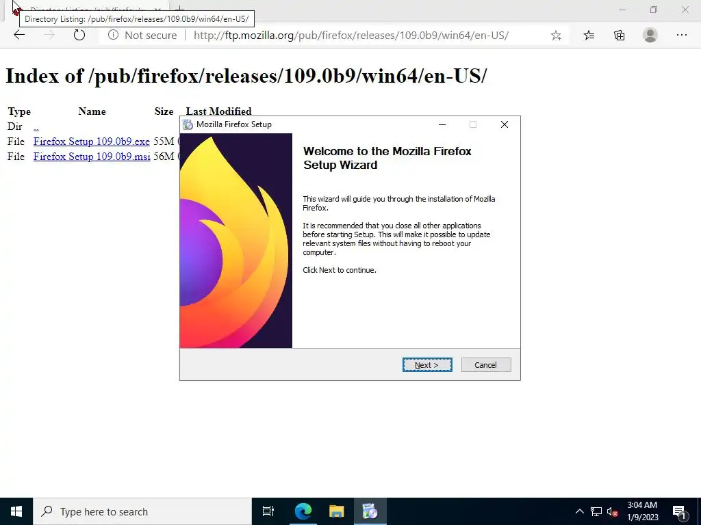Open Task View on the taskbar

pyautogui.click(x=268, y=511)
